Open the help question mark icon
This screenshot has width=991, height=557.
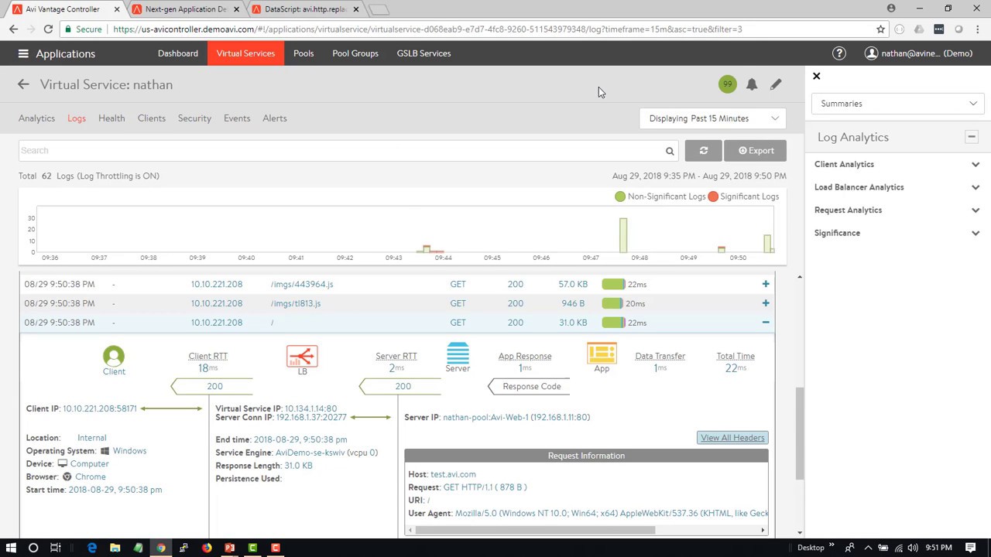pos(839,53)
